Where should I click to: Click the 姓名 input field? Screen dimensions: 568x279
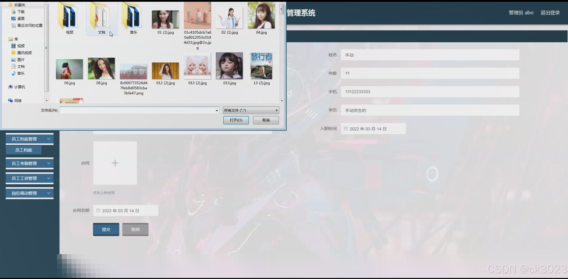click(x=430, y=55)
